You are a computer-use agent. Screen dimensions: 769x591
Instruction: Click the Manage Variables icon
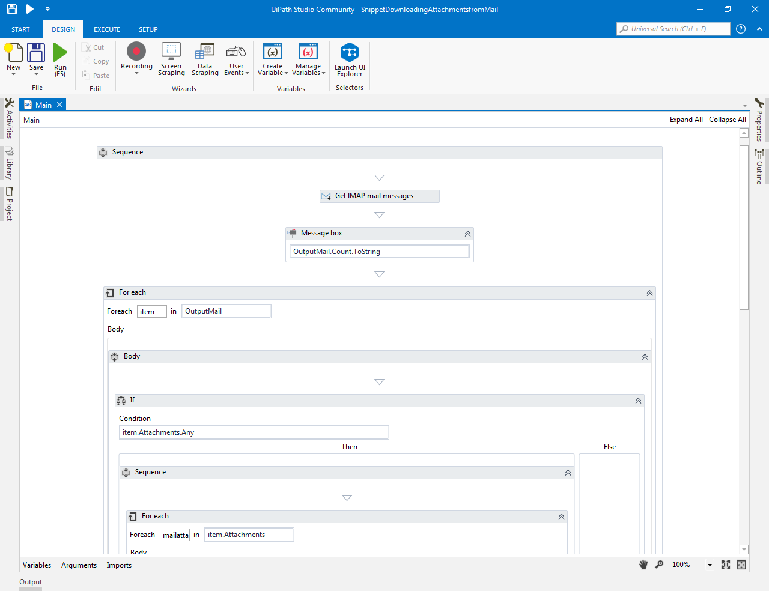(x=308, y=52)
